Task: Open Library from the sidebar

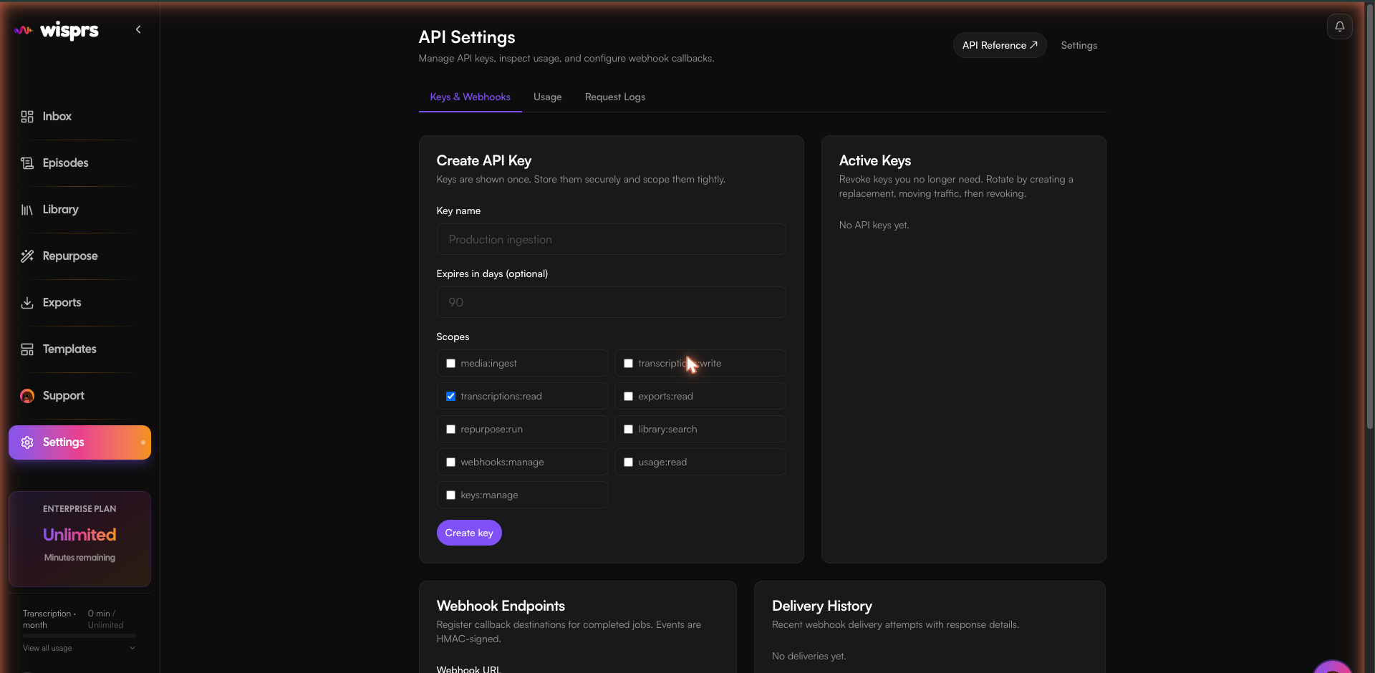Action: [x=61, y=209]
